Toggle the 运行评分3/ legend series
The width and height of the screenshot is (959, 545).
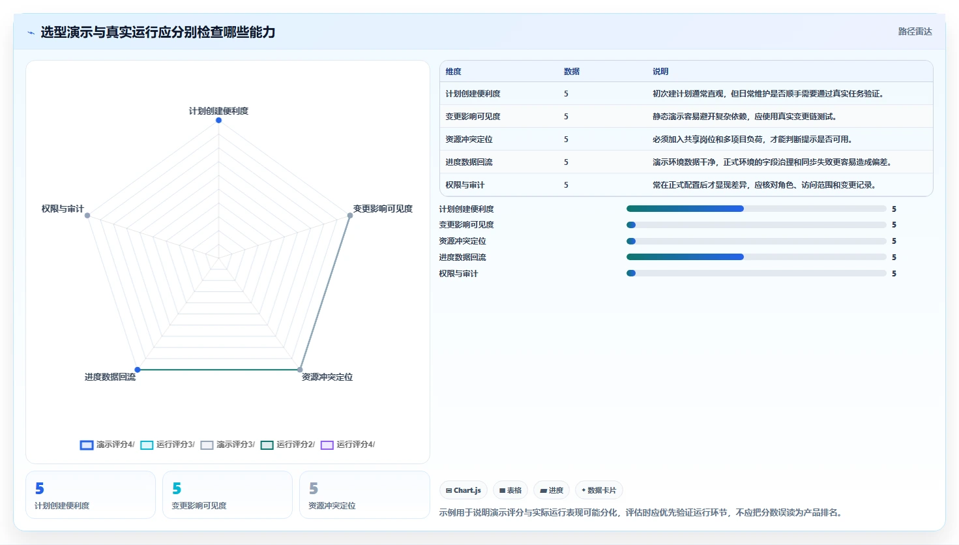(x=168, y=445)
